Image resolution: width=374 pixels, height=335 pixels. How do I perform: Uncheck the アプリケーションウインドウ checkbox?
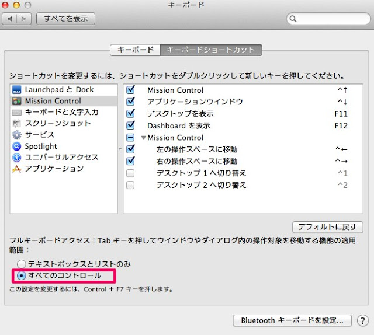pyautogui.click(x=130, y=102)
